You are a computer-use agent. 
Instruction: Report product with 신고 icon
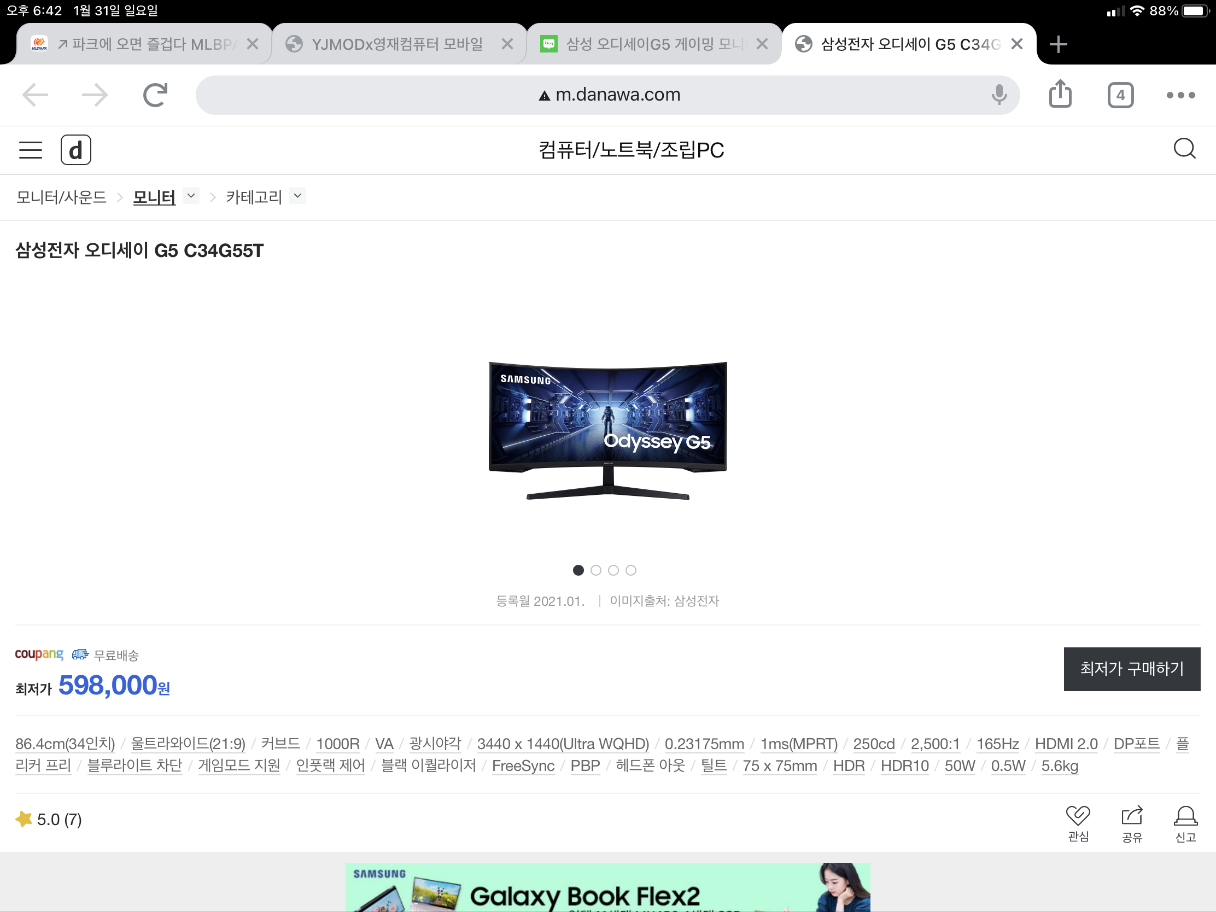coord(1185,823)
